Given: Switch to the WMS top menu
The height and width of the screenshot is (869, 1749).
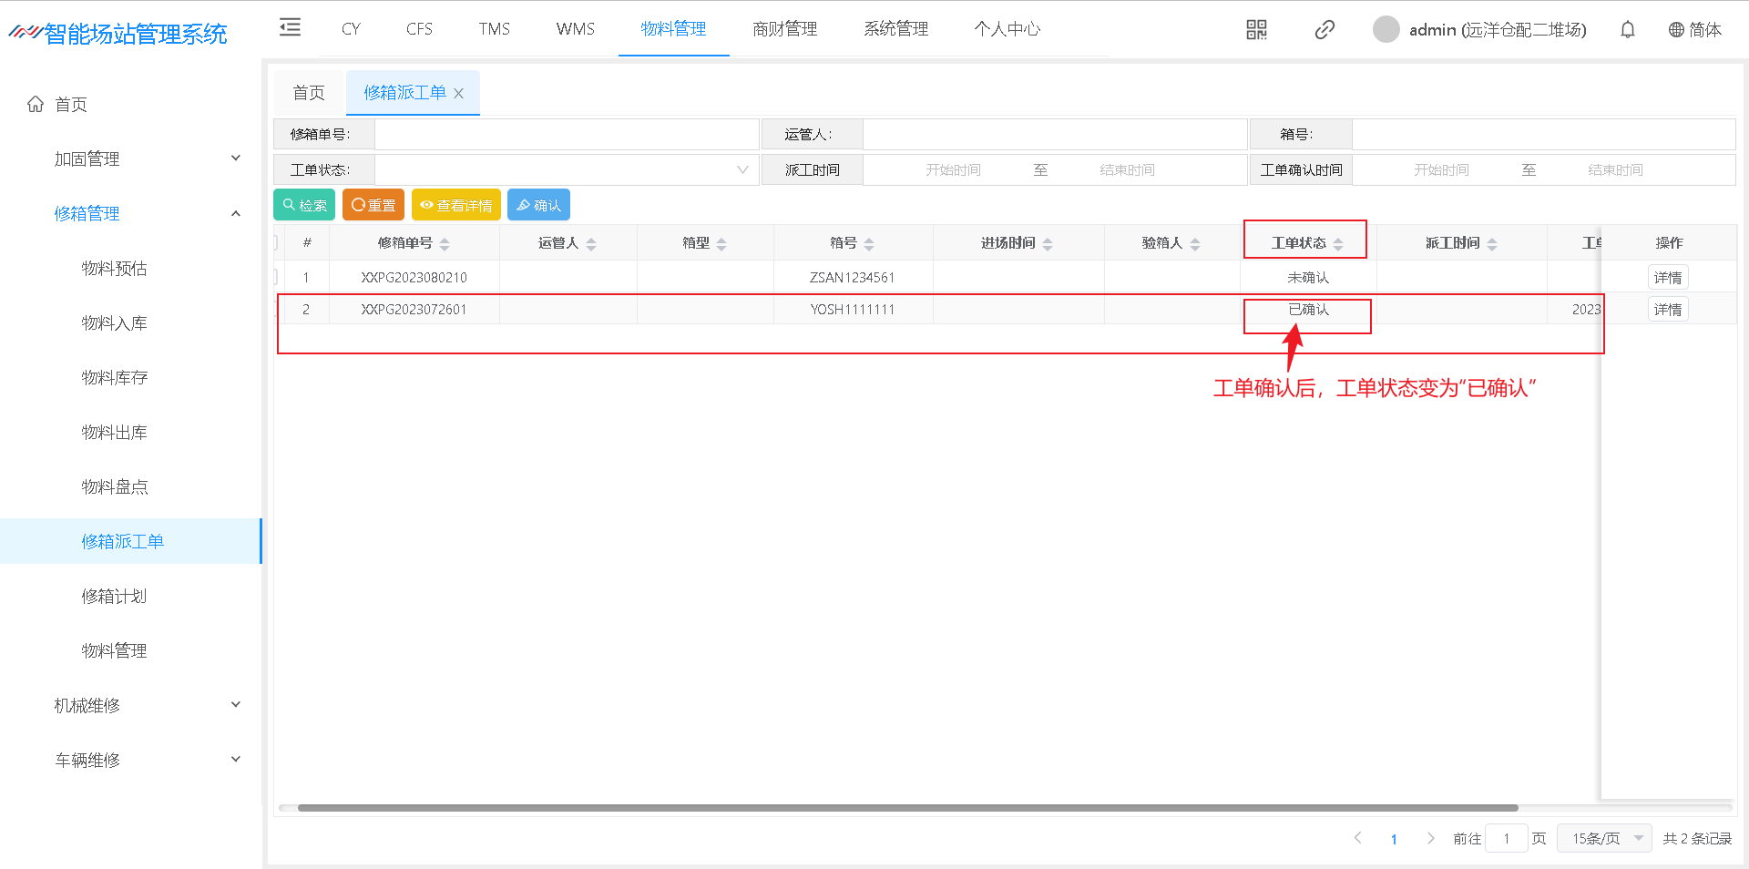Looking at the screenshot, I should 575,29.
